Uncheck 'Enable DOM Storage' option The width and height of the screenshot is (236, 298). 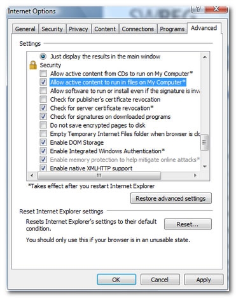[x=43, y=142]
